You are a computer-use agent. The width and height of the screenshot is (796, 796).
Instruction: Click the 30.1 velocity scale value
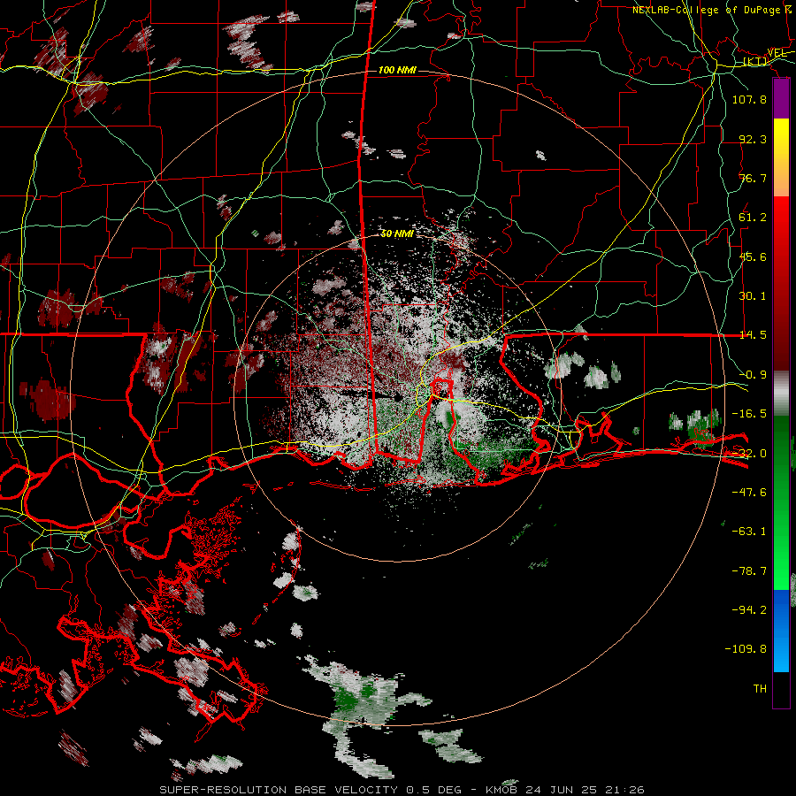753,296
